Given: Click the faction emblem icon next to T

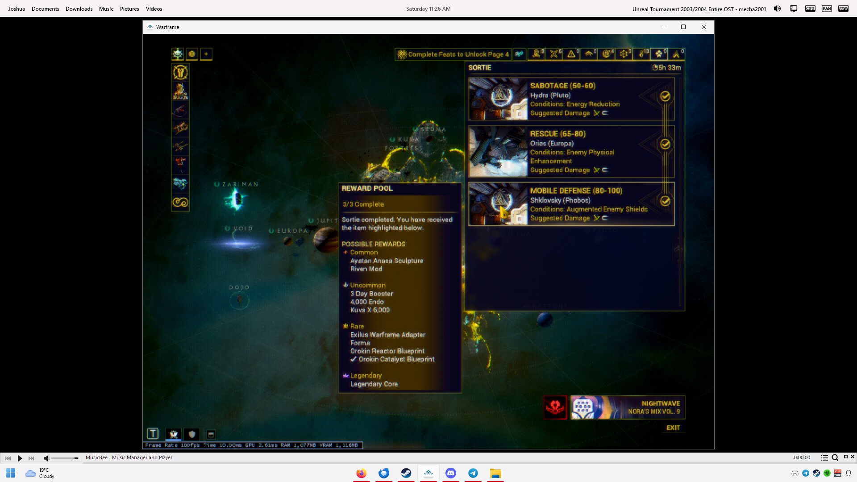Looking at the screenshot, I should (174, 434).
